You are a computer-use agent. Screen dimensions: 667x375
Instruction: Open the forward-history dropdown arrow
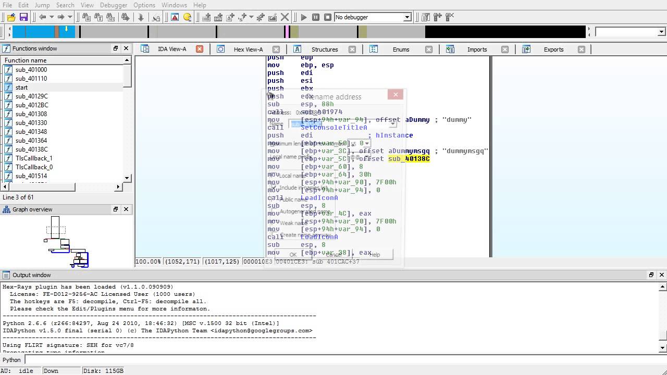[x=70, y=17]
